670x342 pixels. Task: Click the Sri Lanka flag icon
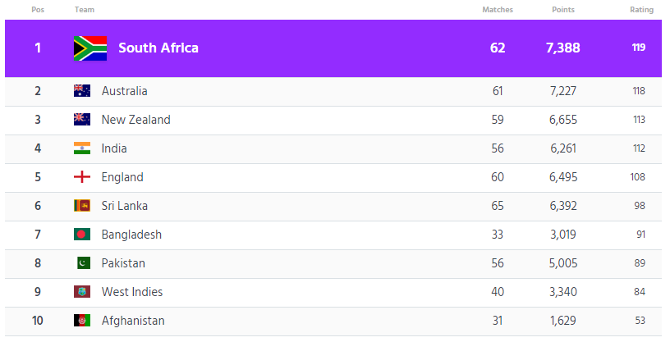point(82,206)
